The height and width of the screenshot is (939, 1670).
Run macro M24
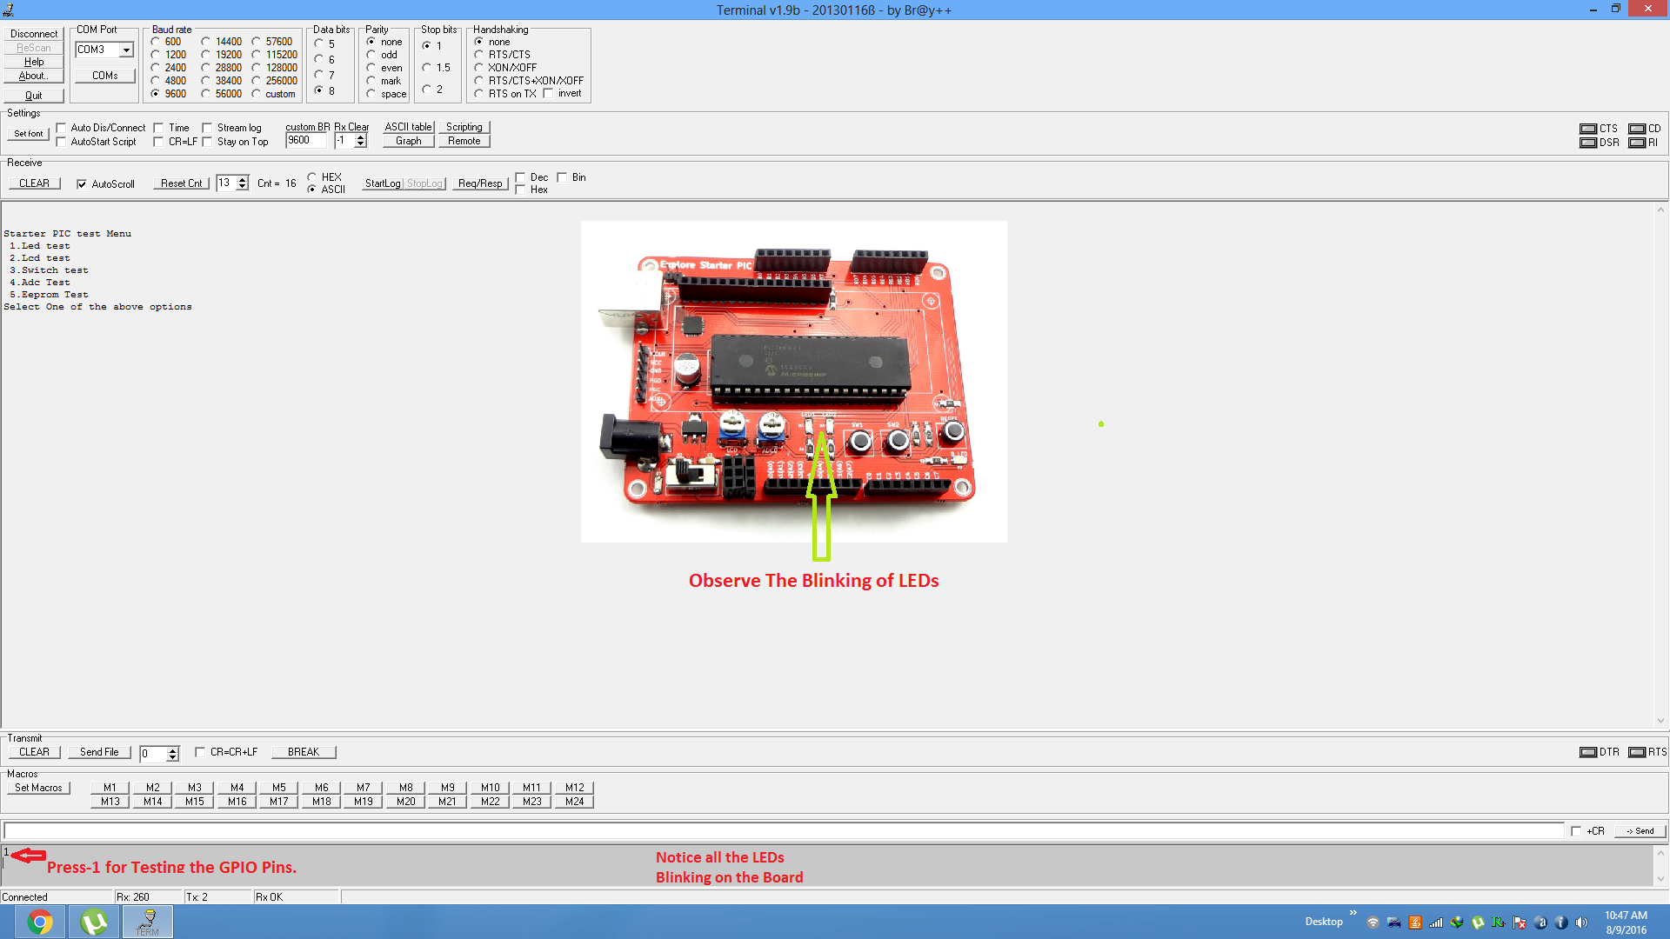click(575, 802)
